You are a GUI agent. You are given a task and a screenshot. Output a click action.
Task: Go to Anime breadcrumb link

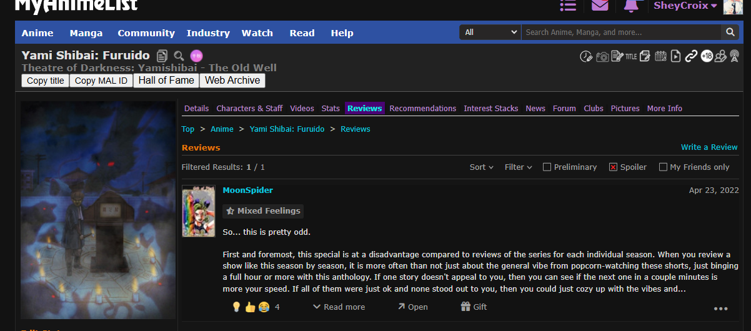coord(222,129)
